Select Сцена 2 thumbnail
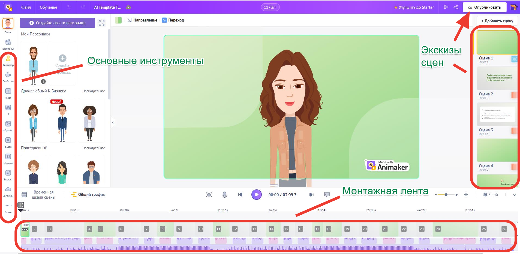 click(497, 78)
